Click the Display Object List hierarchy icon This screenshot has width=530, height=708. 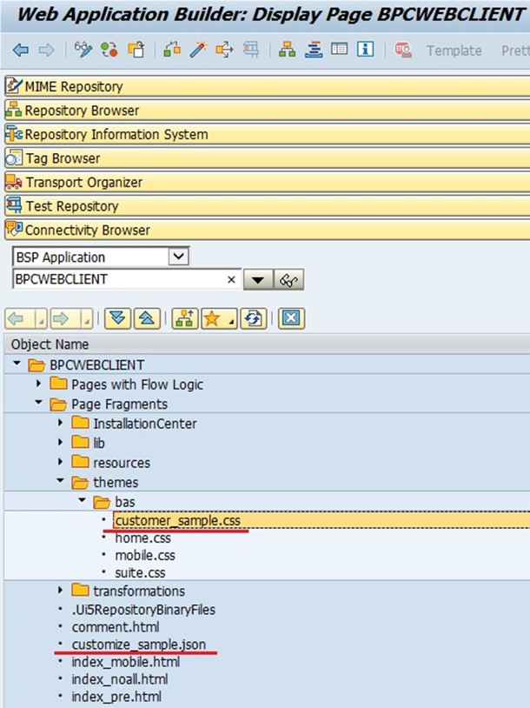coord(287,50)
